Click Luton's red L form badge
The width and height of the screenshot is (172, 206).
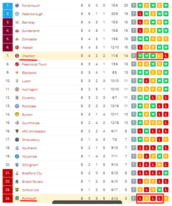146,81
